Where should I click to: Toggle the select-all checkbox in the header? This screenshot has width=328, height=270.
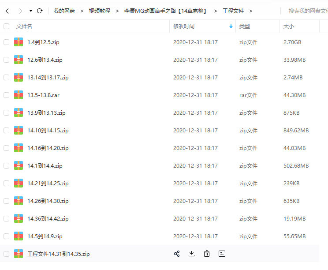6,26
